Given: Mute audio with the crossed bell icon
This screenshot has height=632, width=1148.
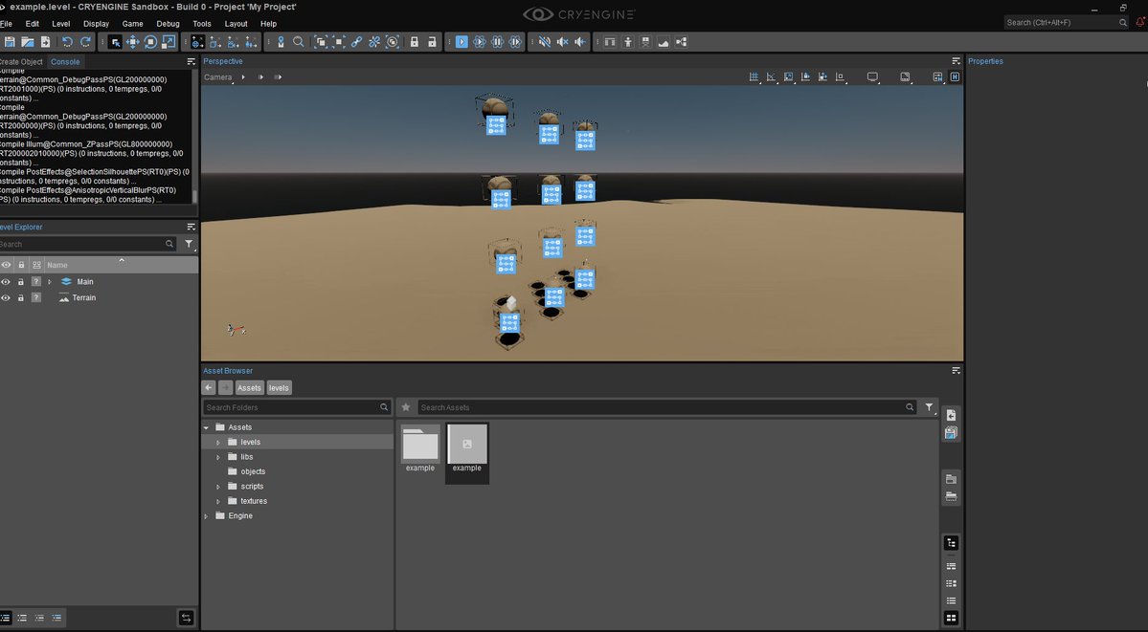Looking at the screenshot, I should (545, 42).
